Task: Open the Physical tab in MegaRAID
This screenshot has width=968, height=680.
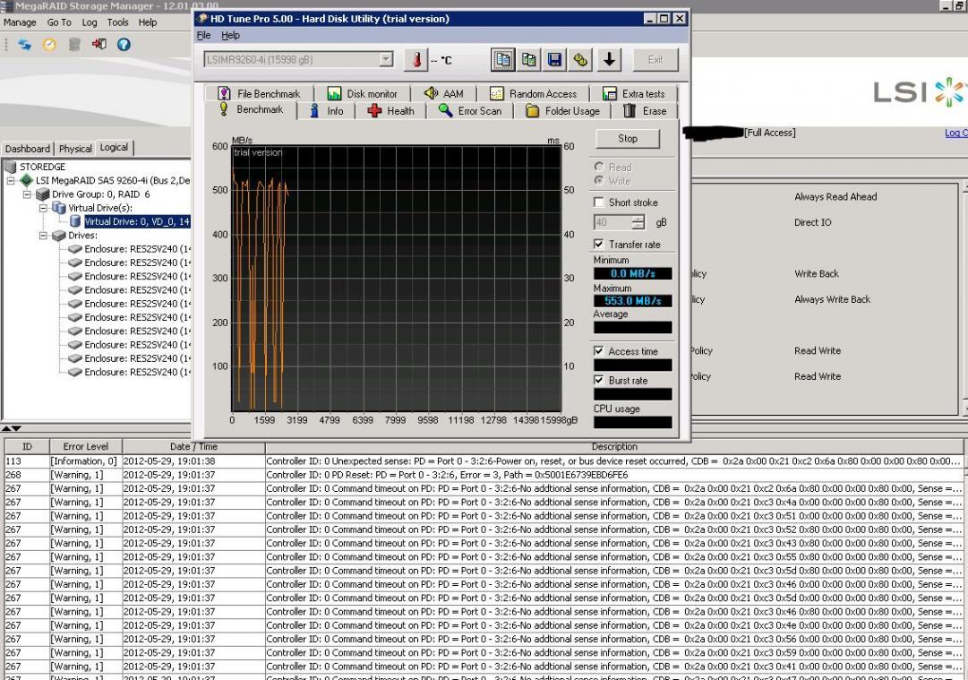Action: [x=75, y=149]
